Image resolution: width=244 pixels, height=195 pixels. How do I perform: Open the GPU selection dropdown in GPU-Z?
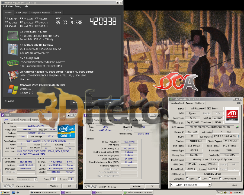point(210,185)
